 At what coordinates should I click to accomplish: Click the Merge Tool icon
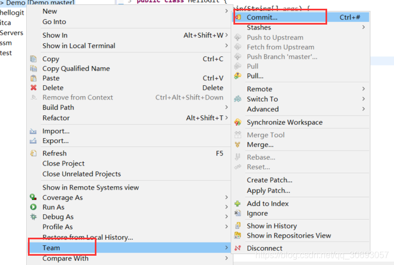point(238,135)
